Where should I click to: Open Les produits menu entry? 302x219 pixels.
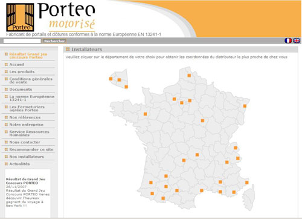[22, 72]
